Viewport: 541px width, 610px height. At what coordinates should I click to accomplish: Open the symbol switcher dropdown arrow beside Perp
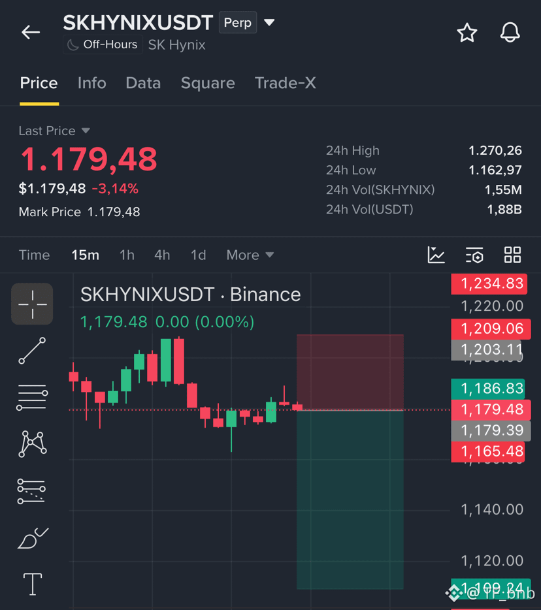(x=269, y=22)
